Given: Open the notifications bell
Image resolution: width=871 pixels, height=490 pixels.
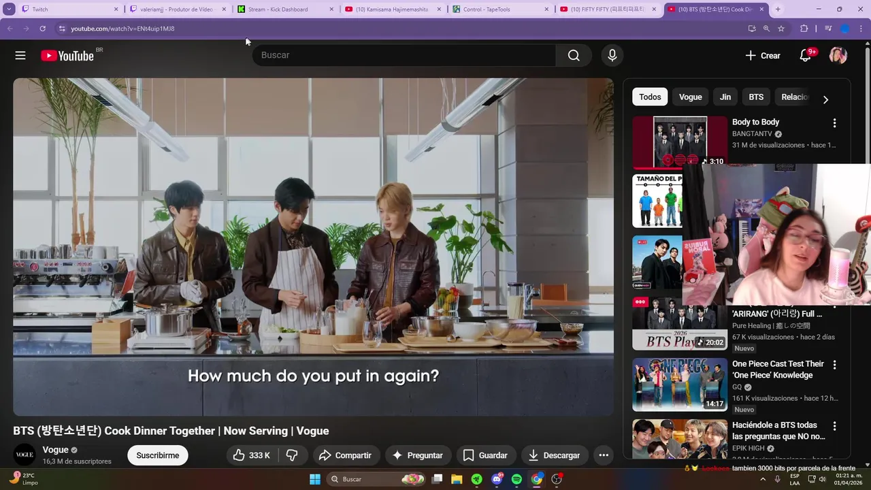Looking at the screenshot, I should point(805,56).
